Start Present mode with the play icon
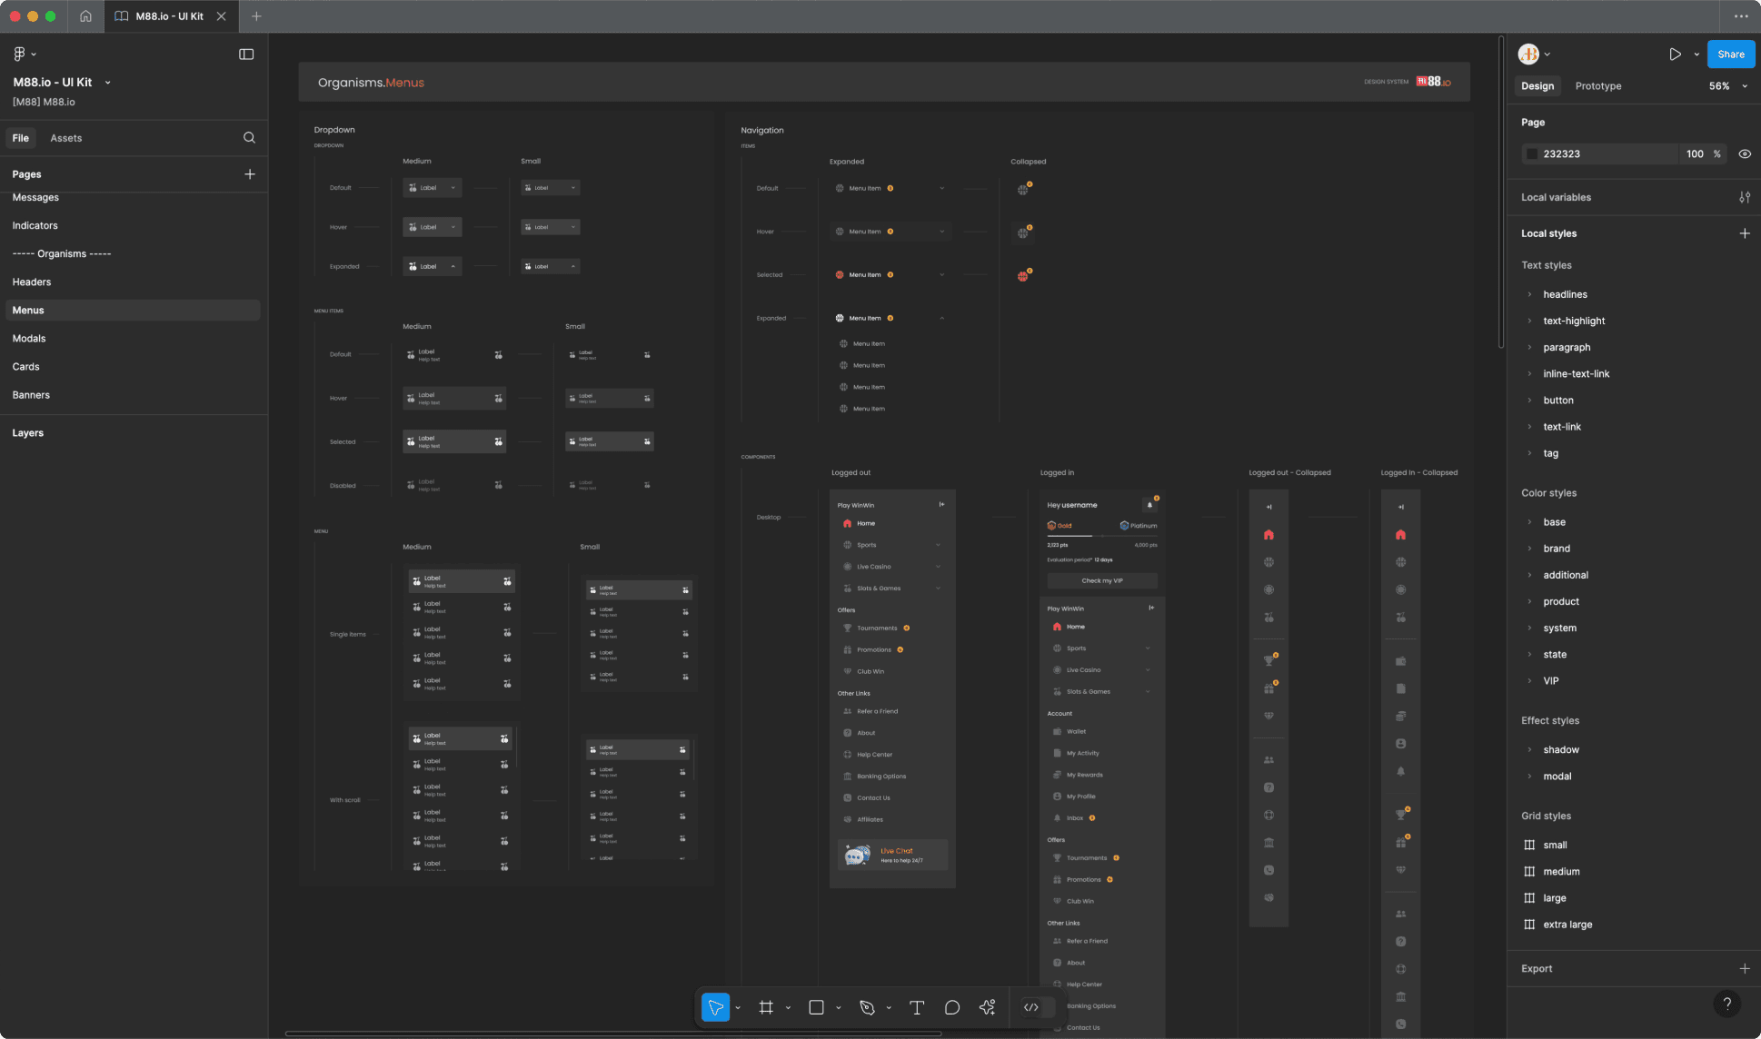 pyautogui.click(x=1675, y=54)
